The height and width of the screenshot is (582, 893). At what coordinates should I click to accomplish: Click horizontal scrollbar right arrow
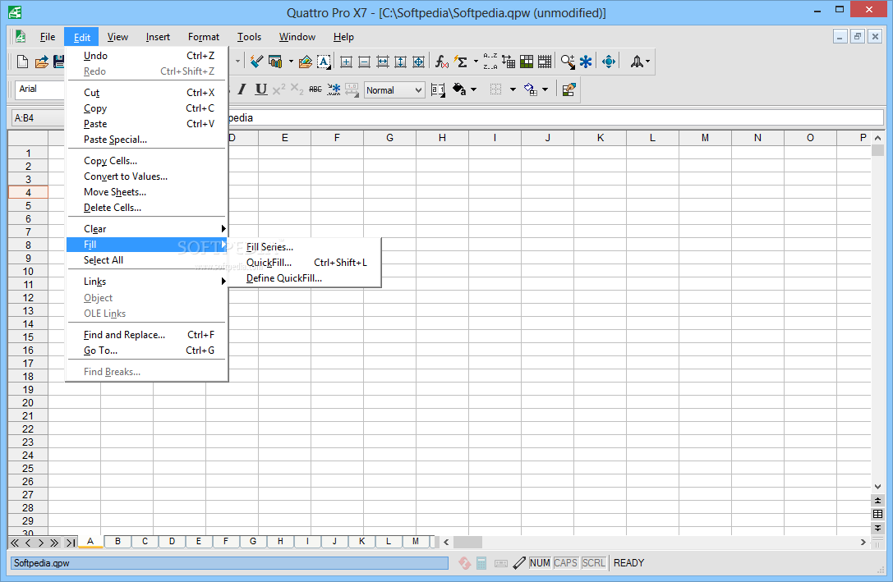tap(863, 542)
